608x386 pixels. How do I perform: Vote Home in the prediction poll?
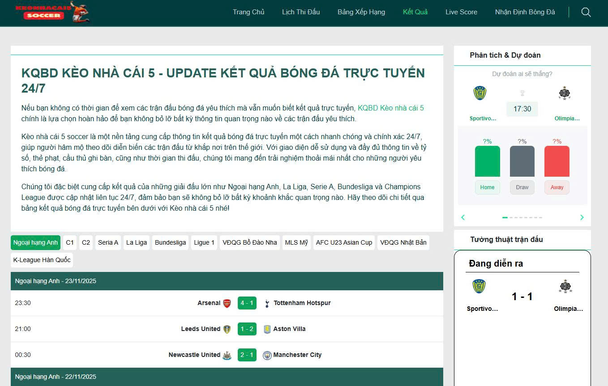coord(487,187)
